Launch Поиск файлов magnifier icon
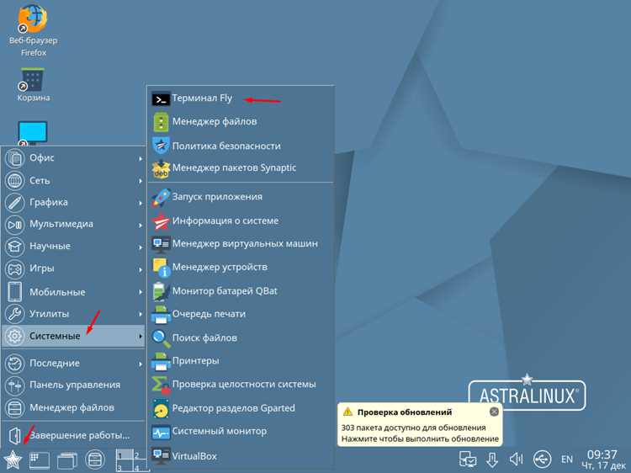The width and height of the screenshot is (631, 473). [161, 338]
